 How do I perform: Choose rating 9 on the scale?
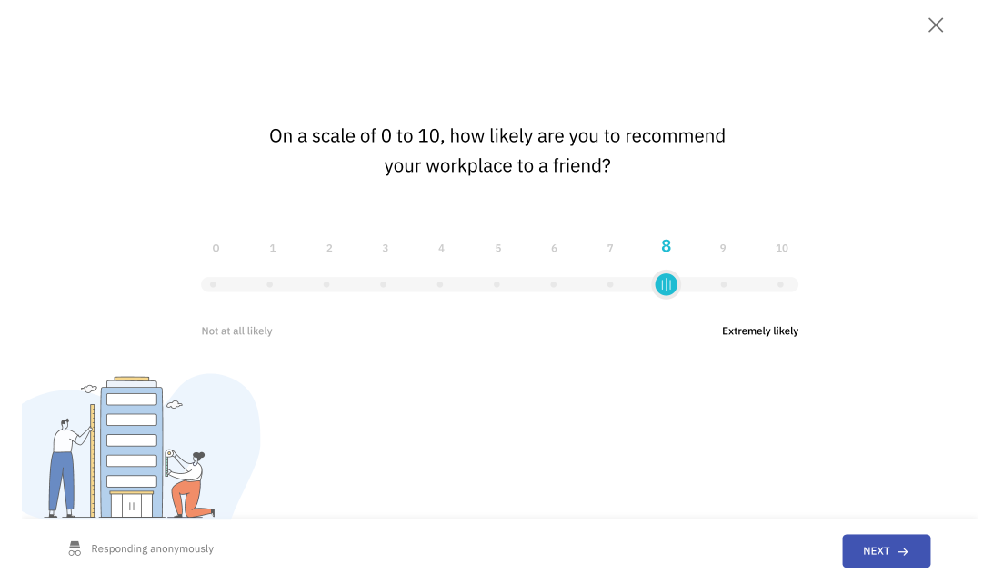723,248
